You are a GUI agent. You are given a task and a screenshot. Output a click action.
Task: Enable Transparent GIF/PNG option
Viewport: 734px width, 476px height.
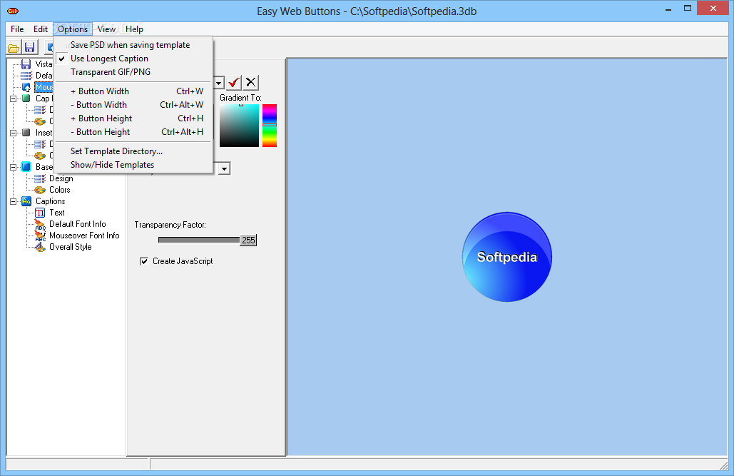133,72
